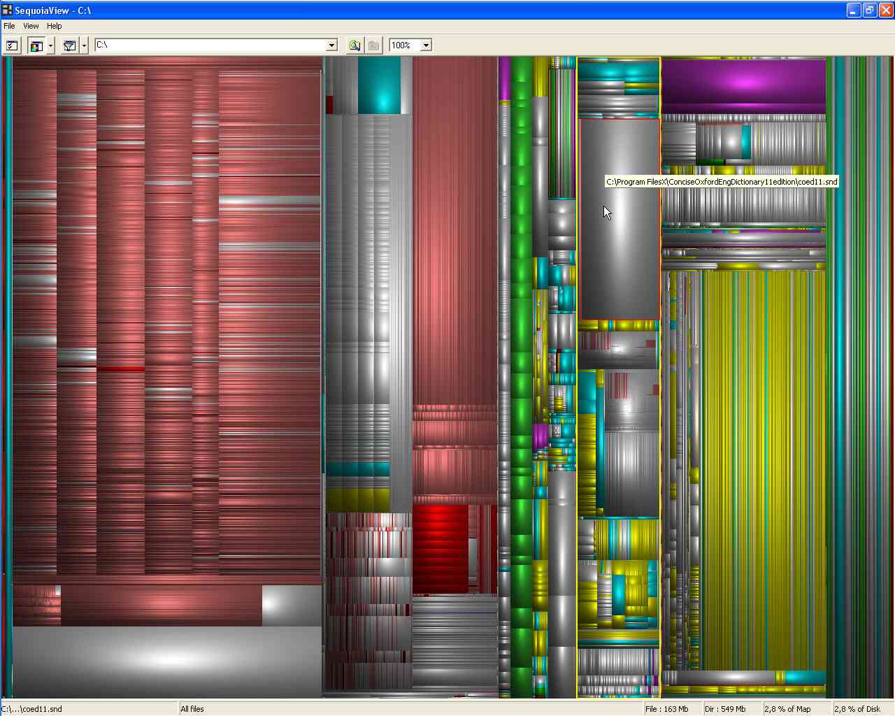Click the color scheme toolbar icon
This screenshot has height=716, width=895.
pyautogui.click(x=36, y=45)
